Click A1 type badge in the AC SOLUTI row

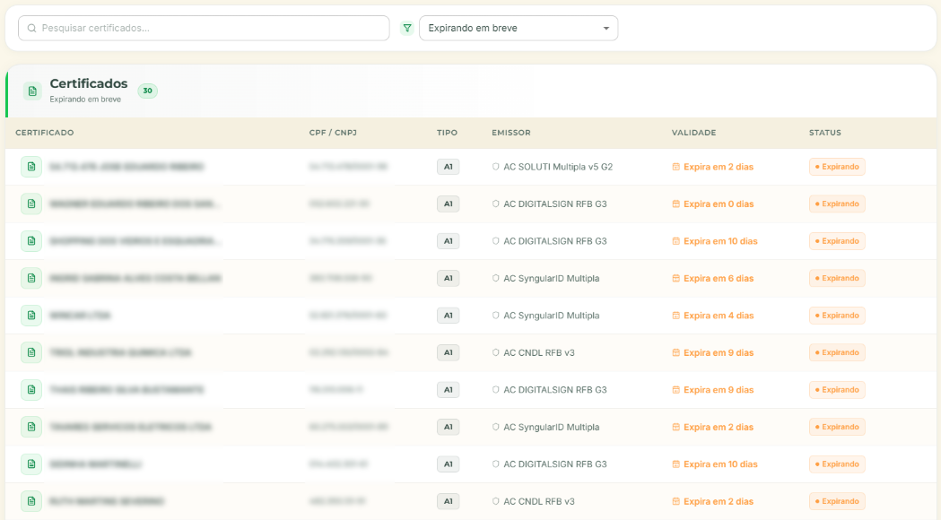(x=449, y=167)
